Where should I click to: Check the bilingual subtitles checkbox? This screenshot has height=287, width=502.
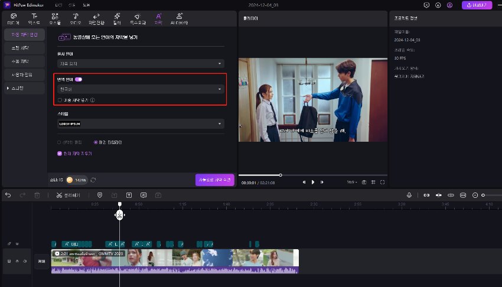[60, 100]
